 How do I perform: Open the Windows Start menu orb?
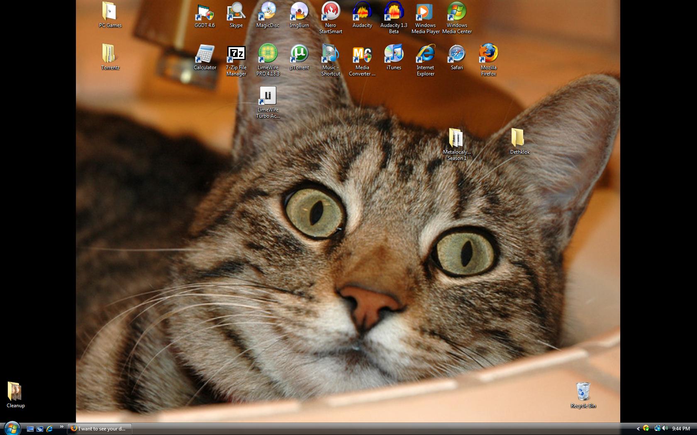click(12, 428)
